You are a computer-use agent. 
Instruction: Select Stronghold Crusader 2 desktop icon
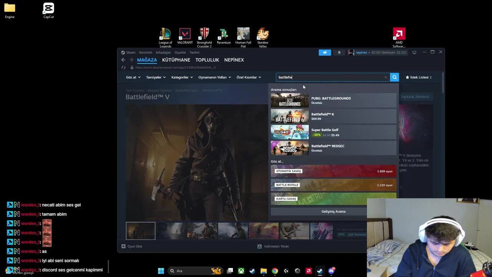coord(204,38)
